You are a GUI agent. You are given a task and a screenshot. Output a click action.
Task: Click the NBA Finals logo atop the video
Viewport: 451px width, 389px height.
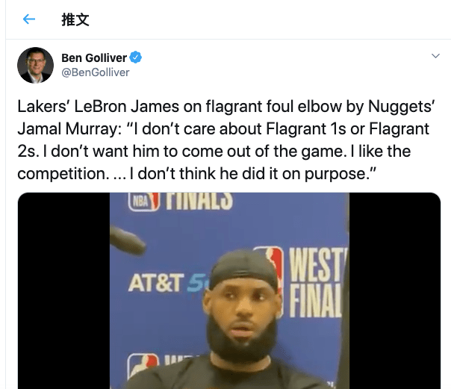(x=181, y=201)
